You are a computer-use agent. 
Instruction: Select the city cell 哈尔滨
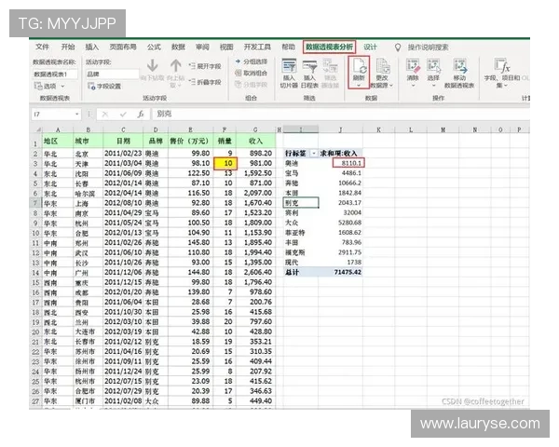coord(89,193)
